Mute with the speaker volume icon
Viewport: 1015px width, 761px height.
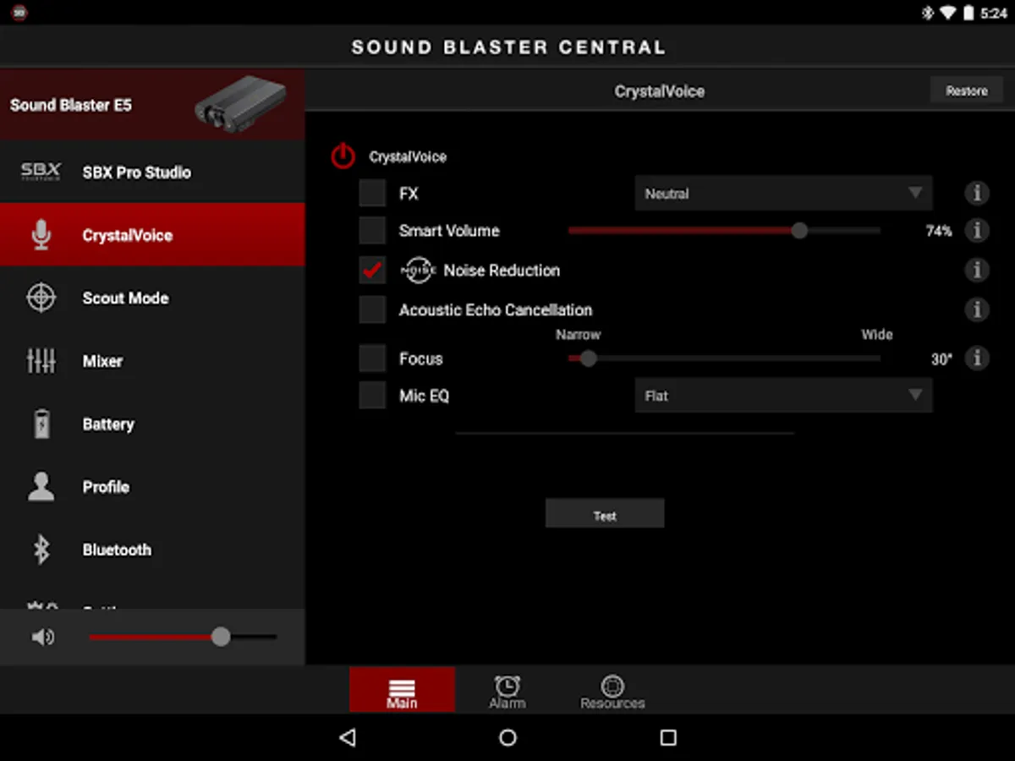[x=42, y=637]
